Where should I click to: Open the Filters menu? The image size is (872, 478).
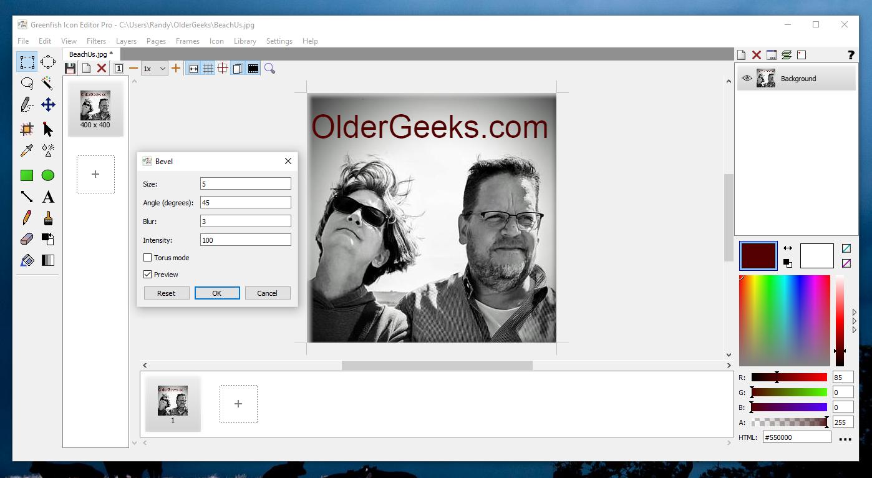coord(96,41)
